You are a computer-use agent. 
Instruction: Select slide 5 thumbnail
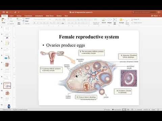tap(7, 57)
